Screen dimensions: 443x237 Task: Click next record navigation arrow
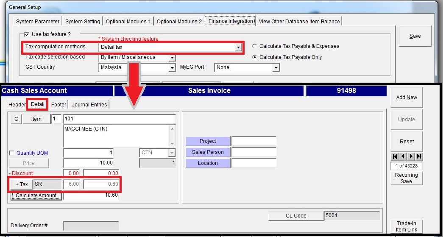[x=411, y=156]
